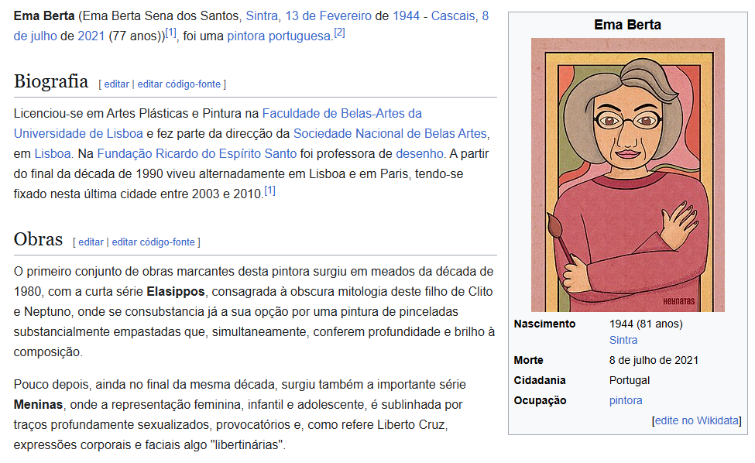Image resolution: width=755 pixels, height=463 pixels.
Task: Click editar código-fonte beside Obras
Action: [153, 242]
